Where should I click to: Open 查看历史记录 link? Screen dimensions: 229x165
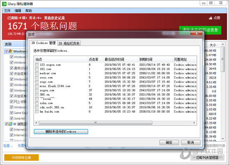coord(55,18)
